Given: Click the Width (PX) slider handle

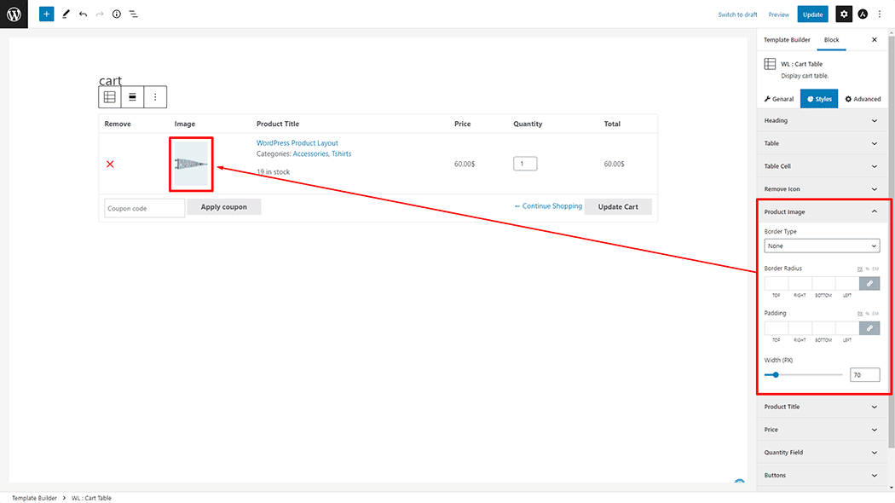Looking at the screenshot, I should 776,375.
